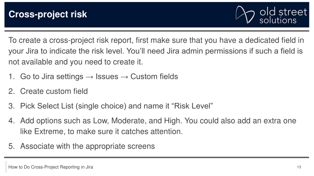The image size is (314, 176).
Task: Click the second arrow before 'Custom fields'
Action: coord(124,77)
